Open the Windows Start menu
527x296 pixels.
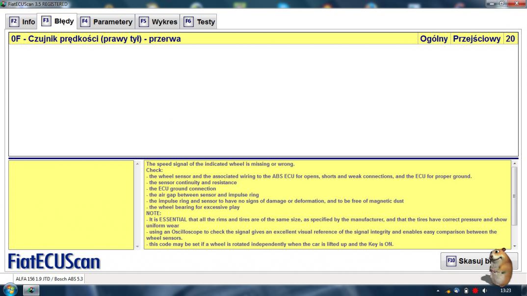[x=10, y=290]
